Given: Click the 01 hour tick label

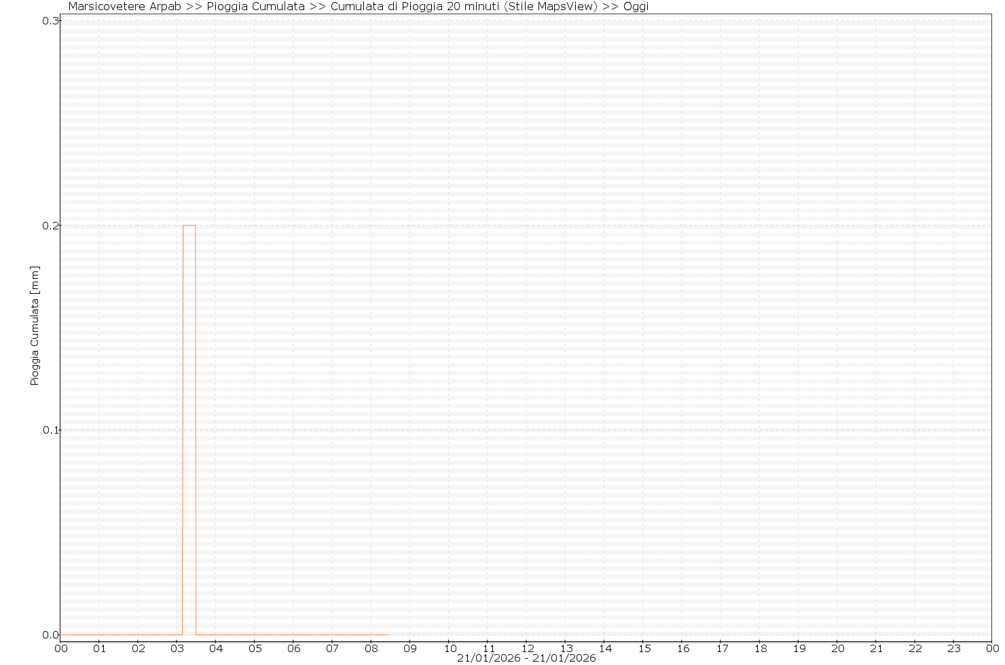Looking at the screenshot, I should click(100, 648).
